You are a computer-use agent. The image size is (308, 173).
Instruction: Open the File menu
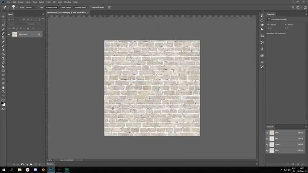tap(9, 2)
